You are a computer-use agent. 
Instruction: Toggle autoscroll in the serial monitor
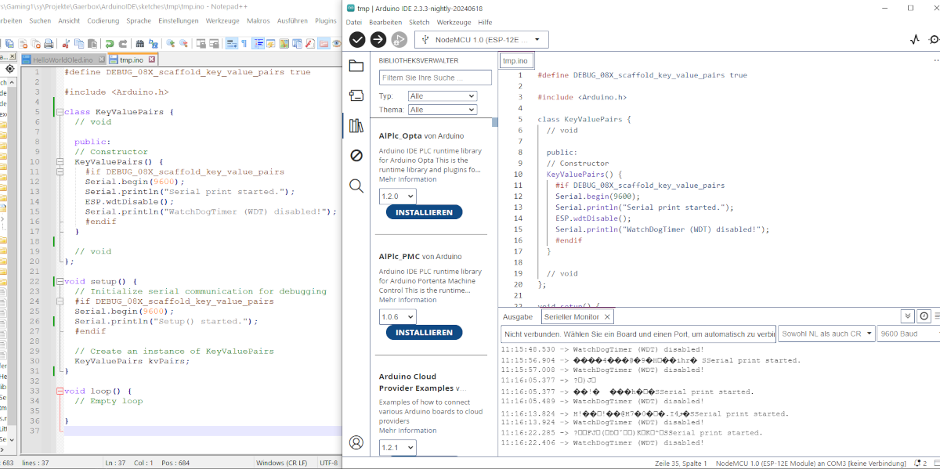[x=908, y=316]
